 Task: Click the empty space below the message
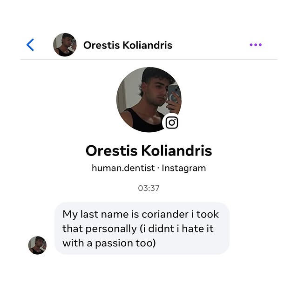149,277
